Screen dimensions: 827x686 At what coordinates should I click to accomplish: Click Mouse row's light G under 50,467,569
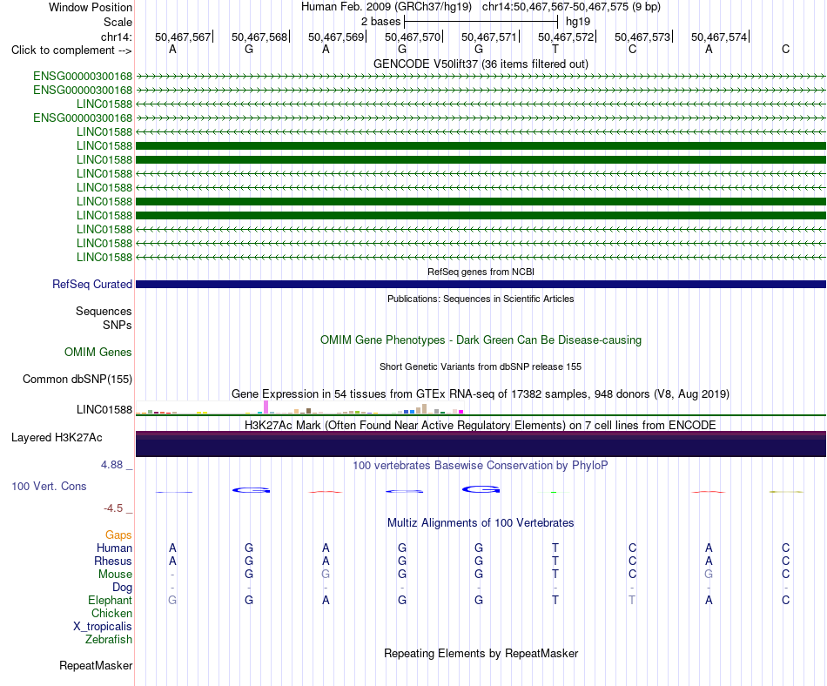(326, 575)
